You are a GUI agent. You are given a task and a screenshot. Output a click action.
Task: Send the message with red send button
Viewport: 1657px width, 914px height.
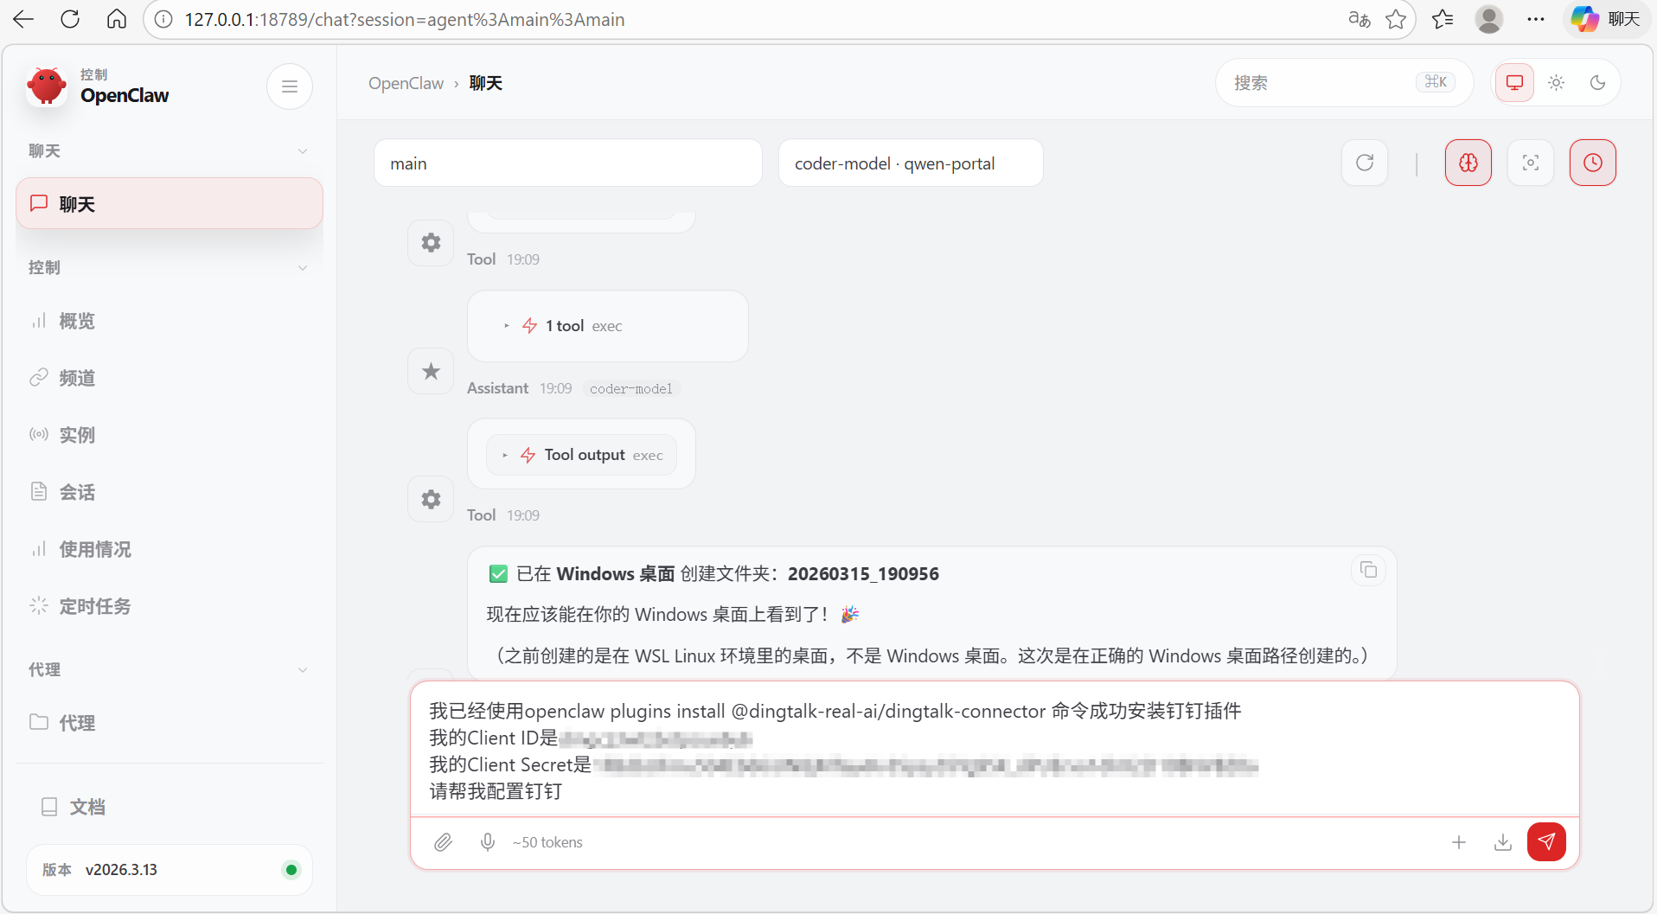1546,842
